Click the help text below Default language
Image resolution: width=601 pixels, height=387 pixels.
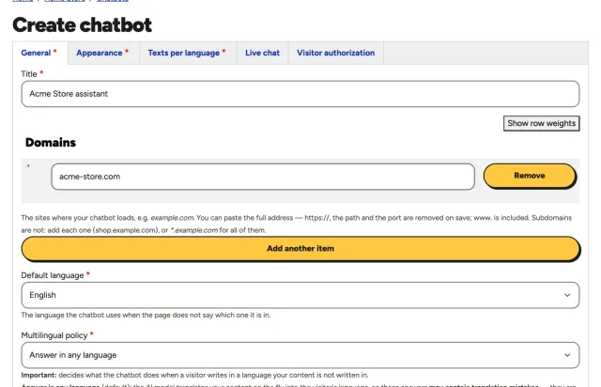coord(146,316)
